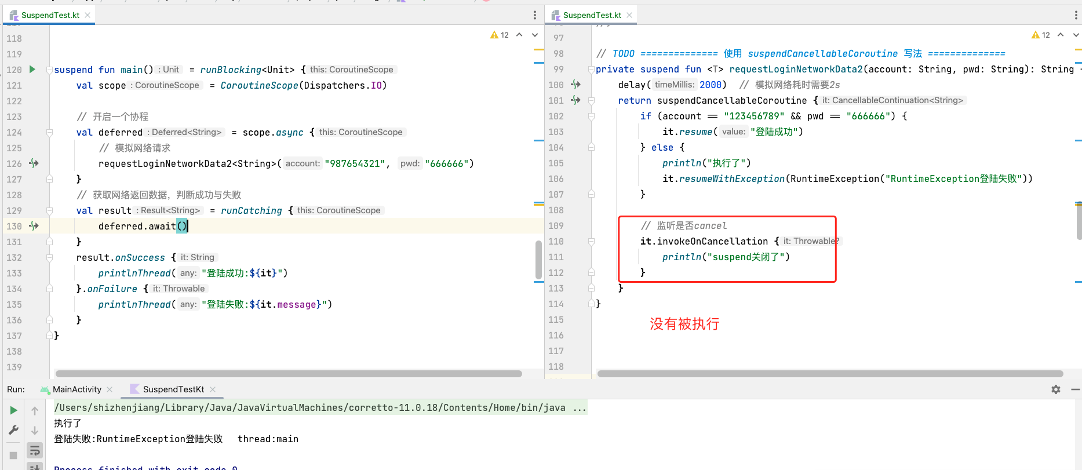Click suspend call gutter icon on line 101
The height and width of the screenshot is (470, 1082).
(x=575, y=100)
